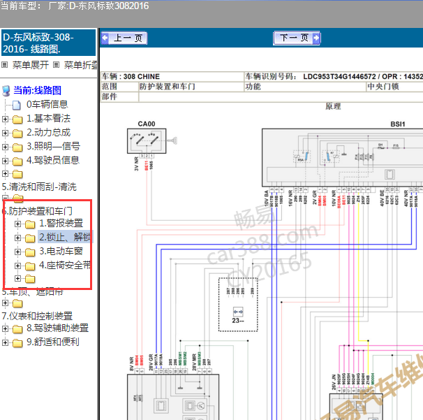Click the CA00 ignition switch component
423x420 pixels.
147,141
